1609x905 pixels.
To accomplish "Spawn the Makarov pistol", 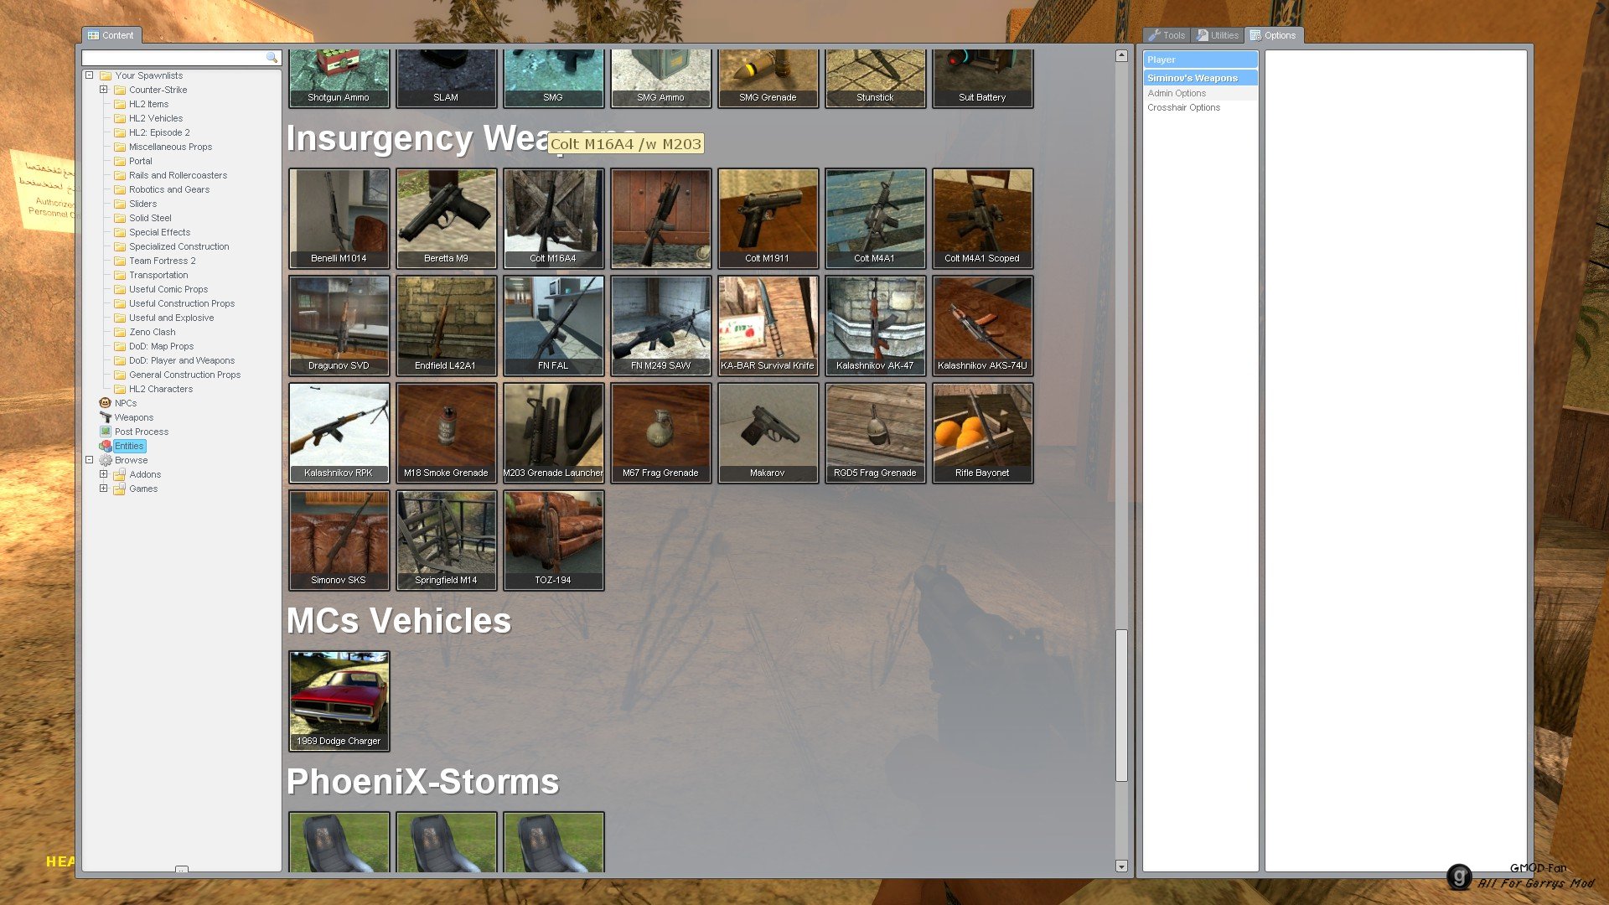I will tap(768, 432).
